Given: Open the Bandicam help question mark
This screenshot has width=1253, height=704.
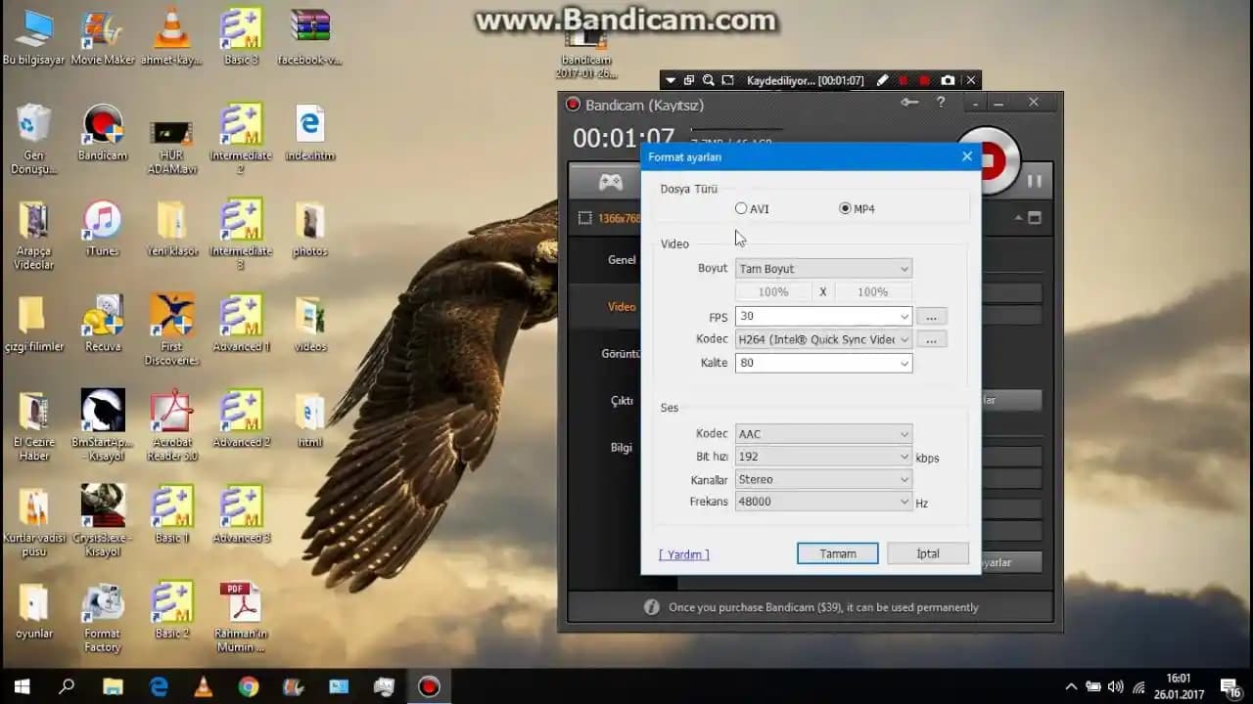Looking at the screenshot, I should click(x=941, y=103).
